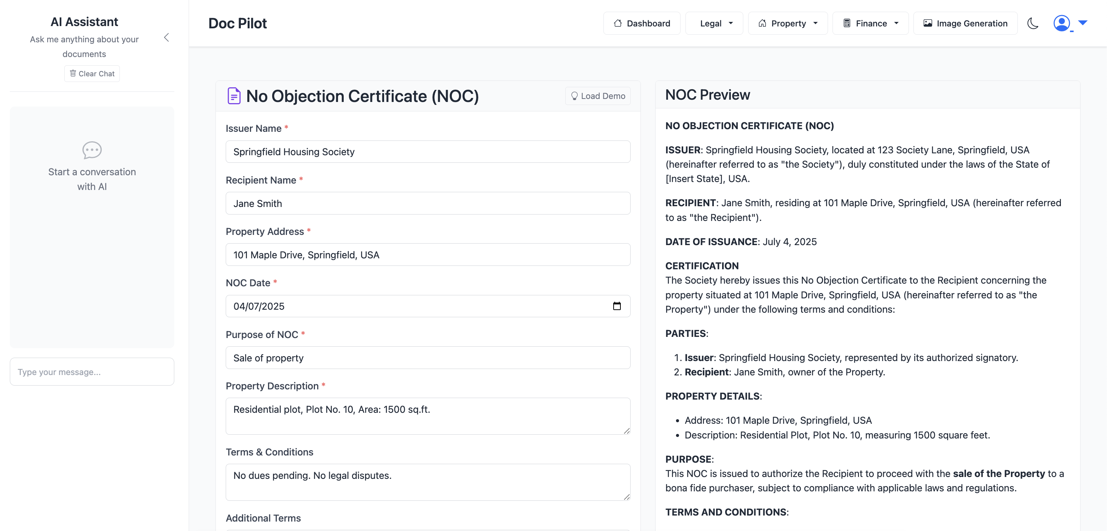The image size is (1107, 531).
Task: Go to the Dashboard
Action: click(642, 23)
